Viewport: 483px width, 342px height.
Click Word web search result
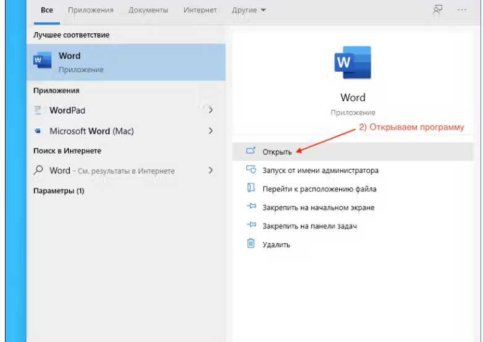[126, 170]
